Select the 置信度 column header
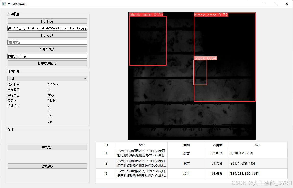The image size is (293, 188). [217, 145]
